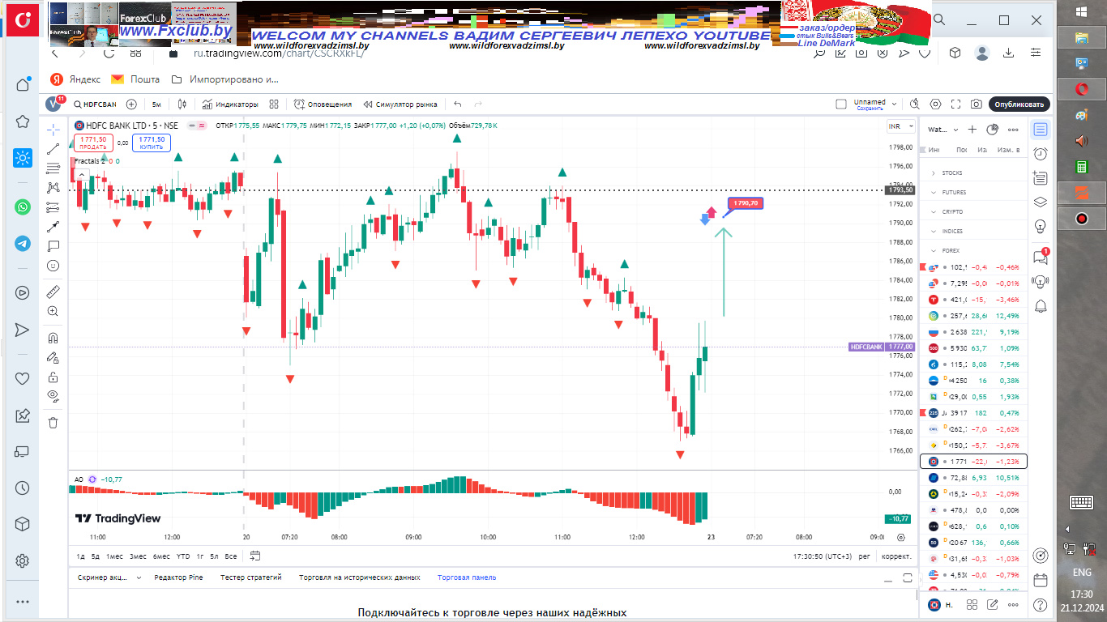Open the quick search lightning icon
Image resolution: width=1107 pixels, height=622 pixels.
click(915, 104)
